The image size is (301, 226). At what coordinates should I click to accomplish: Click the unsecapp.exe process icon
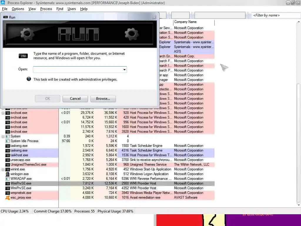pyautogui.click(x=7, y=160)
